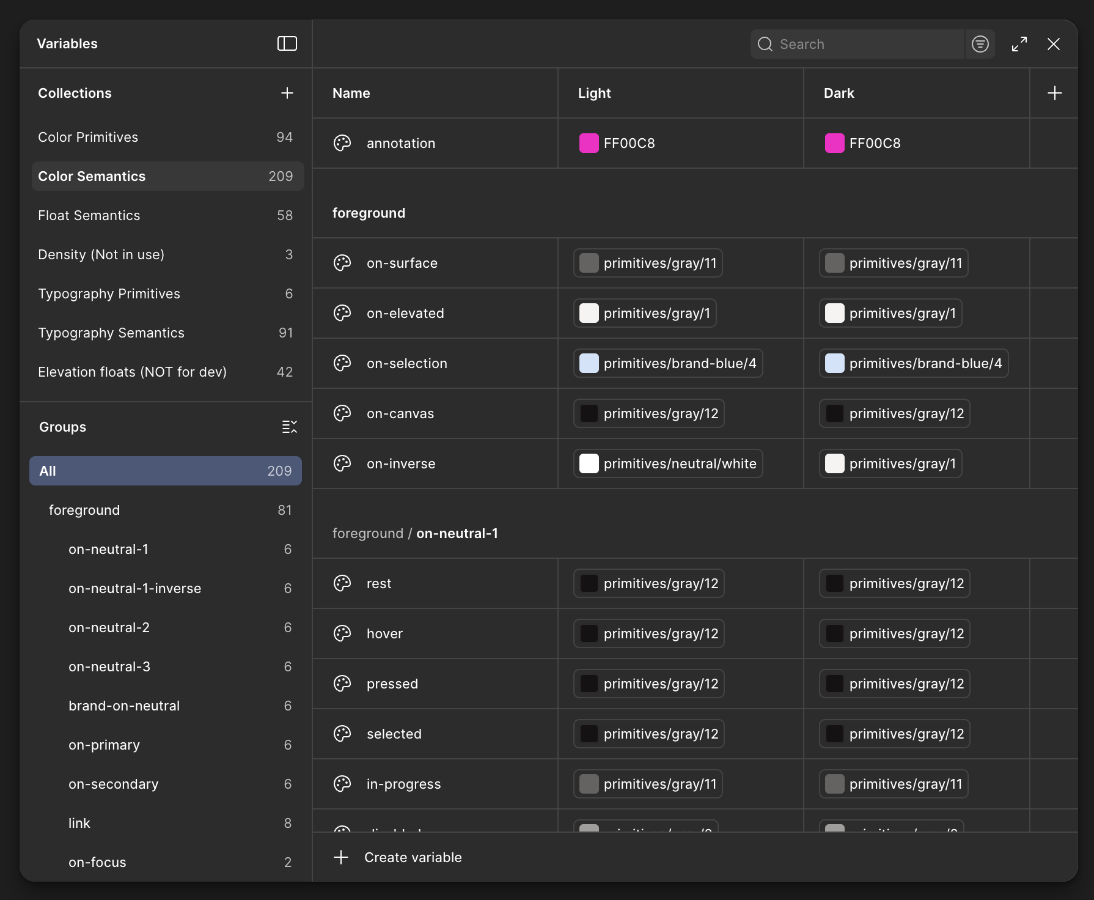The width and height of the screenshot is (1094, 900).
Task: Open the Typography Semantics collection
Action: coord(167,333)
